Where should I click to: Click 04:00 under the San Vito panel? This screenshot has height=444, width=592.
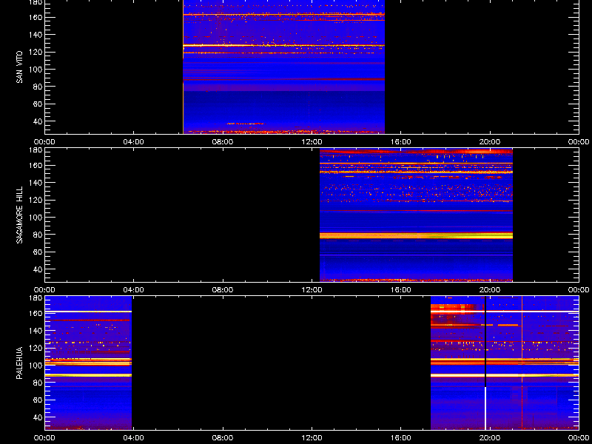134,142
